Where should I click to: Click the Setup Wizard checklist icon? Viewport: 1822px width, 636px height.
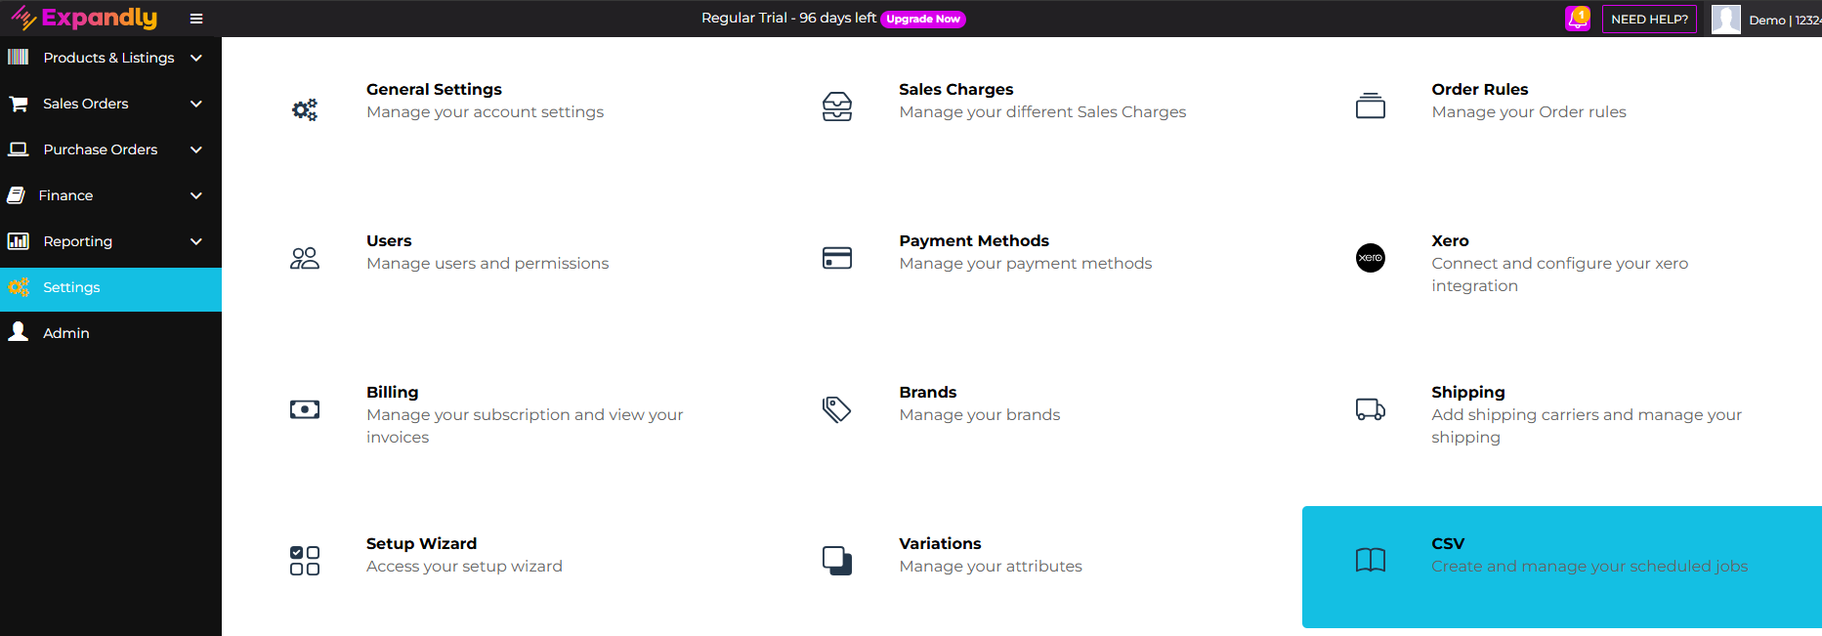click(305, 561)
